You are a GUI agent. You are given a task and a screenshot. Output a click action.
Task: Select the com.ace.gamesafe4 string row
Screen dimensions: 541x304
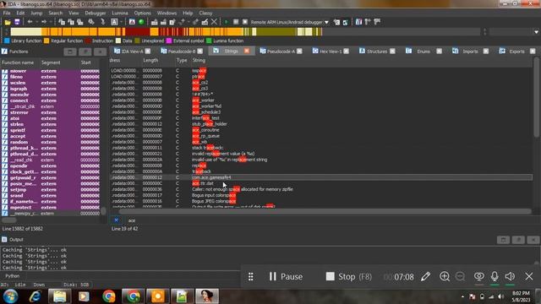321,177
